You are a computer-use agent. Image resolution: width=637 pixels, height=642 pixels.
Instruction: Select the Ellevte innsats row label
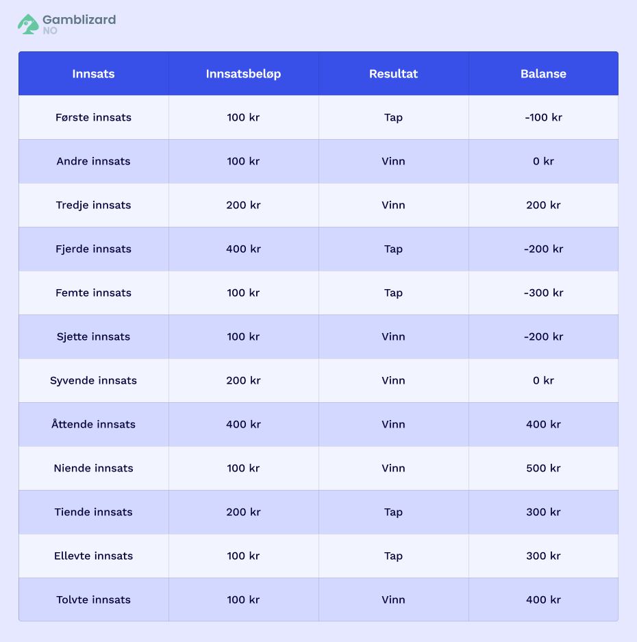(93, 556)
